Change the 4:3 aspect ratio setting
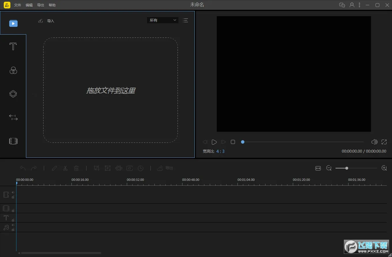392x257 pixels. coord(220,151)
